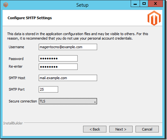This screenshot has width=167, height=140.
Task: Click the TLS dropdown arrow
Action: [x=95, y=102]
